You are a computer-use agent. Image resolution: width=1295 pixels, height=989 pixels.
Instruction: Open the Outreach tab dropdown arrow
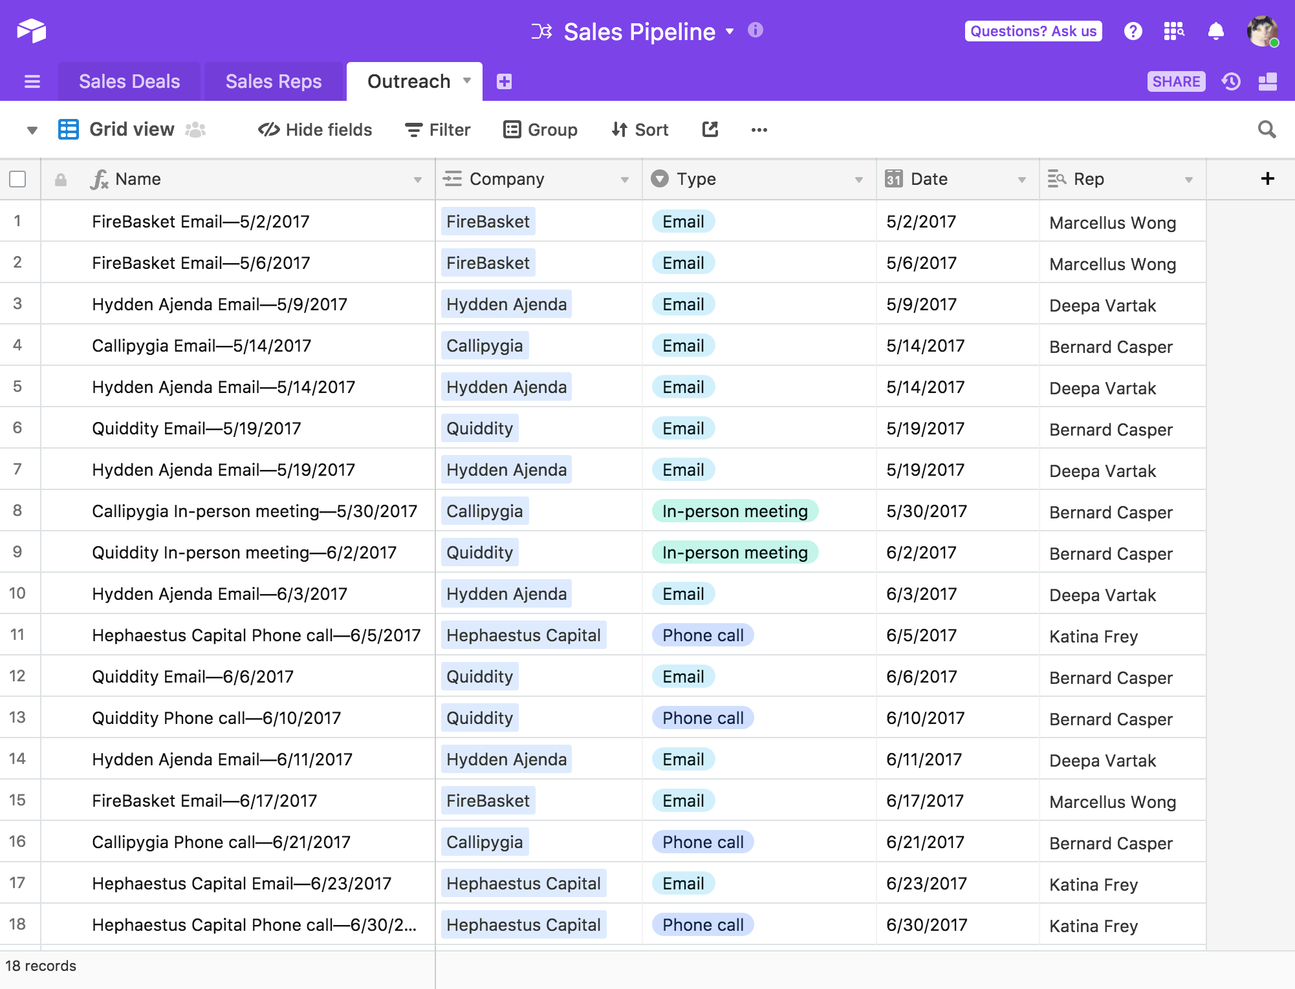[467, 81]
